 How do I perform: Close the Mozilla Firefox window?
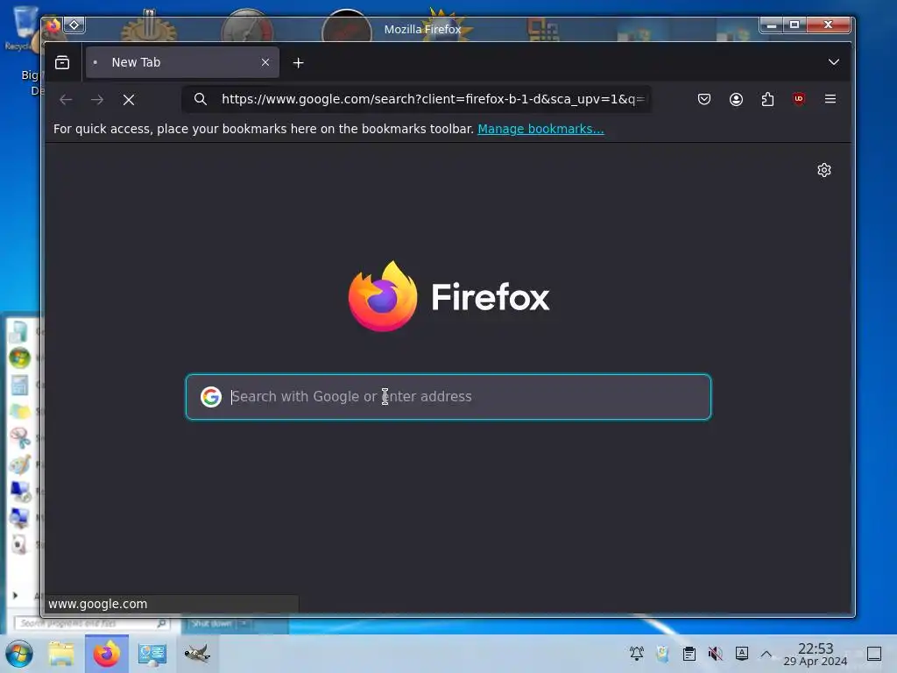pyautogui.click(x=828, y=25)
